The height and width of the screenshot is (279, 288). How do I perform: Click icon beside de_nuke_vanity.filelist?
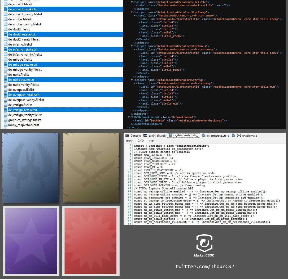click(x=6, y=85)
